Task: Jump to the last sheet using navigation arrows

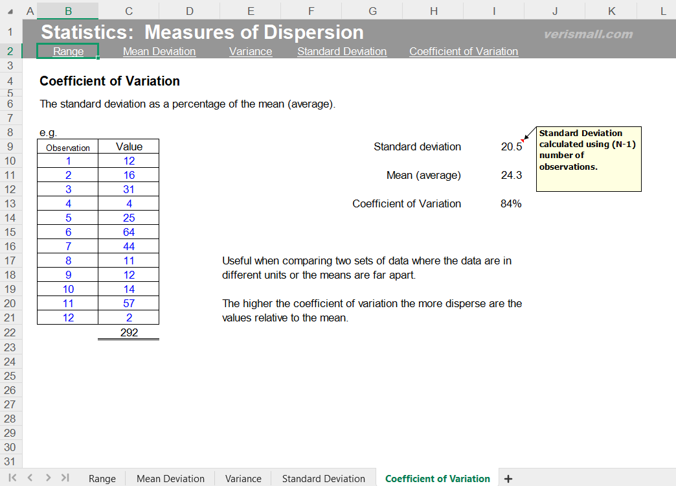Action: point(64,478)
